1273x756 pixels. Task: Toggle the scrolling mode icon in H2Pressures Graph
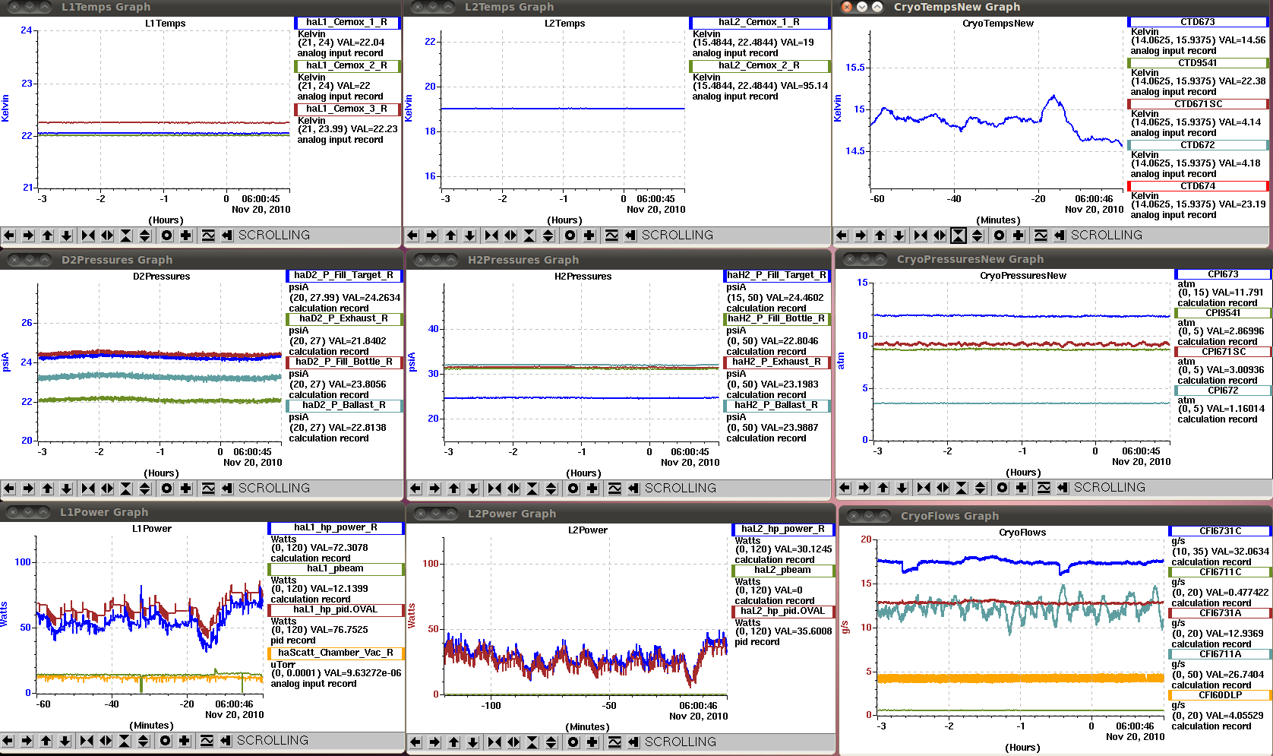633,489
